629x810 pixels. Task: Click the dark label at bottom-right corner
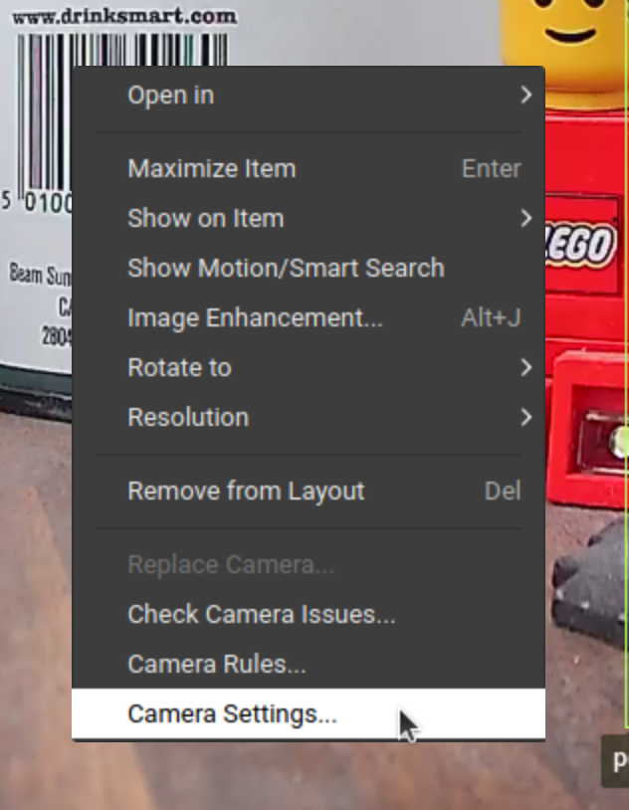pos(617,762)
